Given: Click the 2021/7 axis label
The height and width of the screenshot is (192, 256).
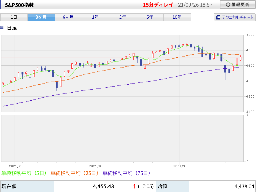Looking at the screenshot, I should click(15, 166).
